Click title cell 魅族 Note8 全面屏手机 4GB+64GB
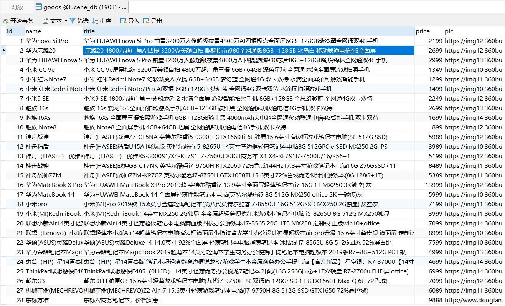505x306 pixels. coord(249,127)
